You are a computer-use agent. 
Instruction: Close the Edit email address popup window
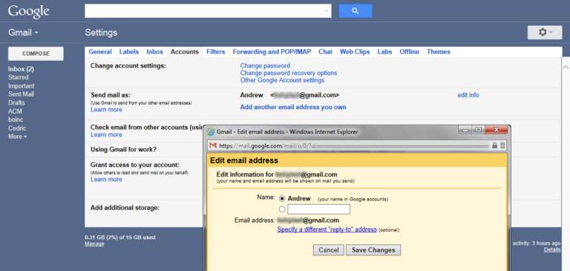tap(497, 130)
